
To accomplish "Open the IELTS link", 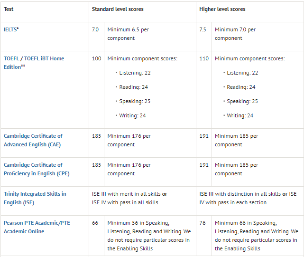I will tap(10, 29).
